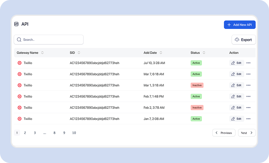The width and height of the screenshot is (269, 163).
Task: Click Inactive status badge in Mar 1 row
Action: 197,85
